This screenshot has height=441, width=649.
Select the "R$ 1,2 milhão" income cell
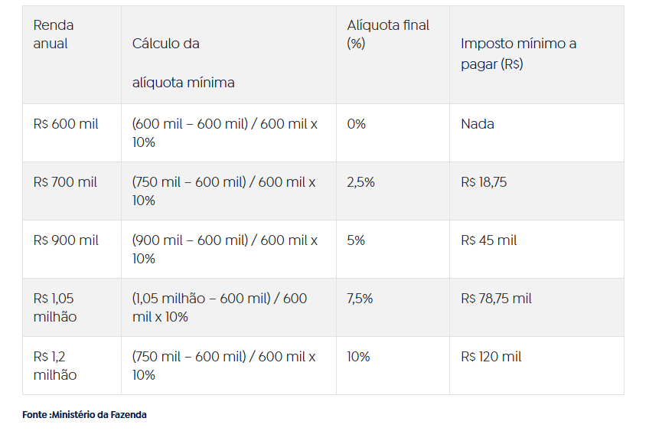(55, 366)
